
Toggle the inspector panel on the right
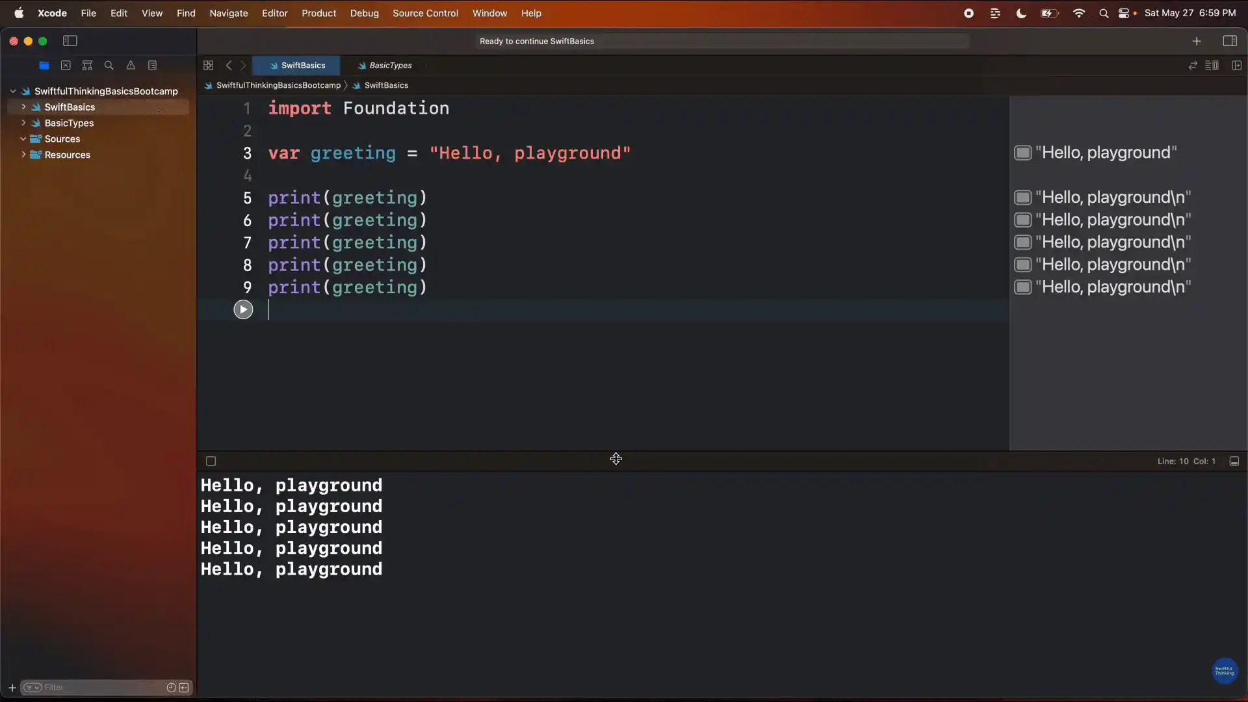click(1230, 41)
